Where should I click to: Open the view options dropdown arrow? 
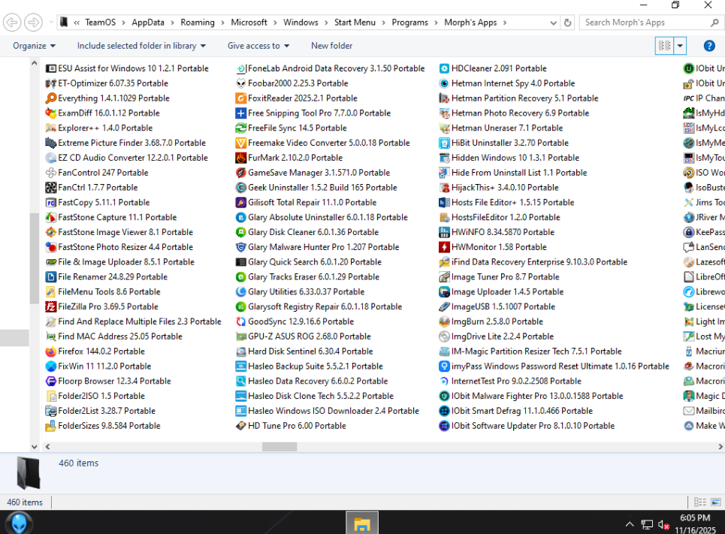(x=680, y=46)
